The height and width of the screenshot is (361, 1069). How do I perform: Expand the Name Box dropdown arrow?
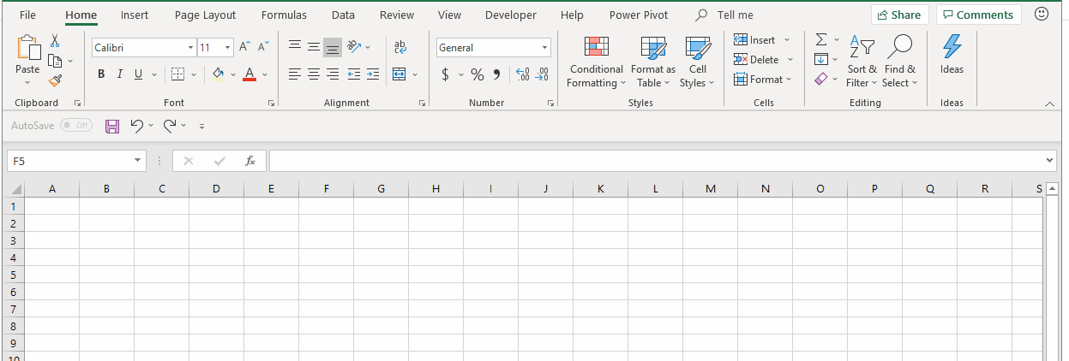pos(138,161)
